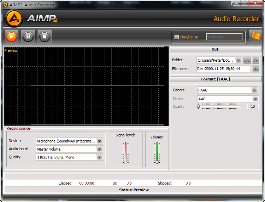Click the Elapsed time 00:00:00
Viewport: 265px width, 202px height.
coord(87,183)
